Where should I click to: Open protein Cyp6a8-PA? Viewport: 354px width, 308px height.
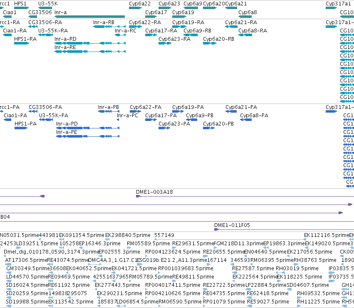tap(246, 120)
